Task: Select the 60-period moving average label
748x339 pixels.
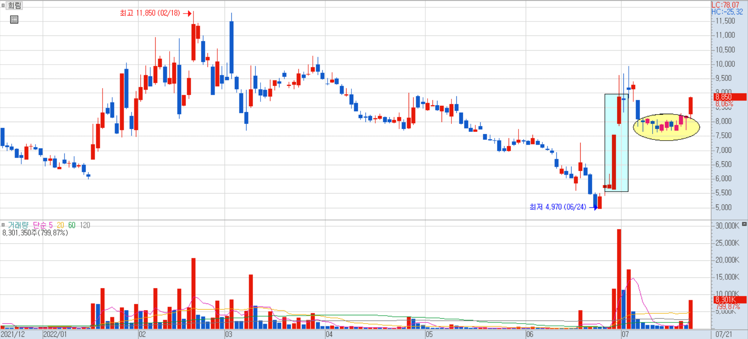Action: (x=72, y=225)
